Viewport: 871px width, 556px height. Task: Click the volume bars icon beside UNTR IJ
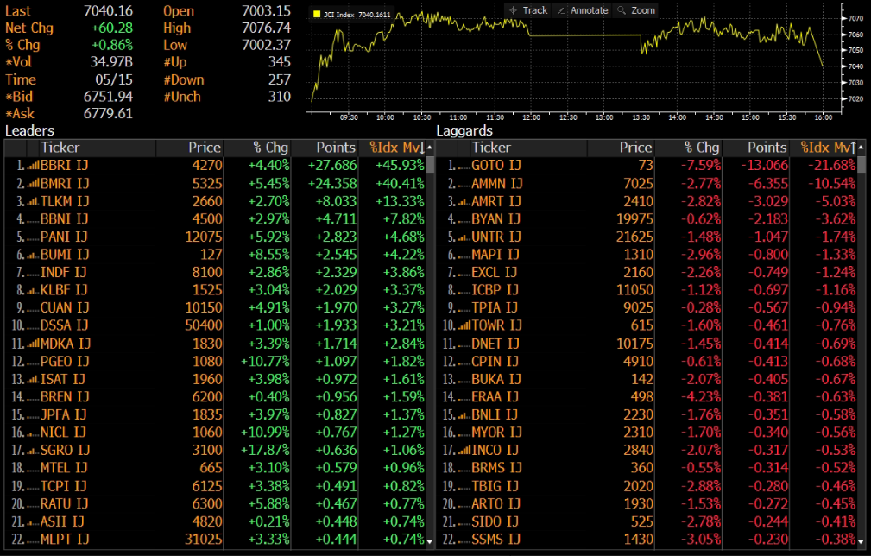tap(464, 237)
